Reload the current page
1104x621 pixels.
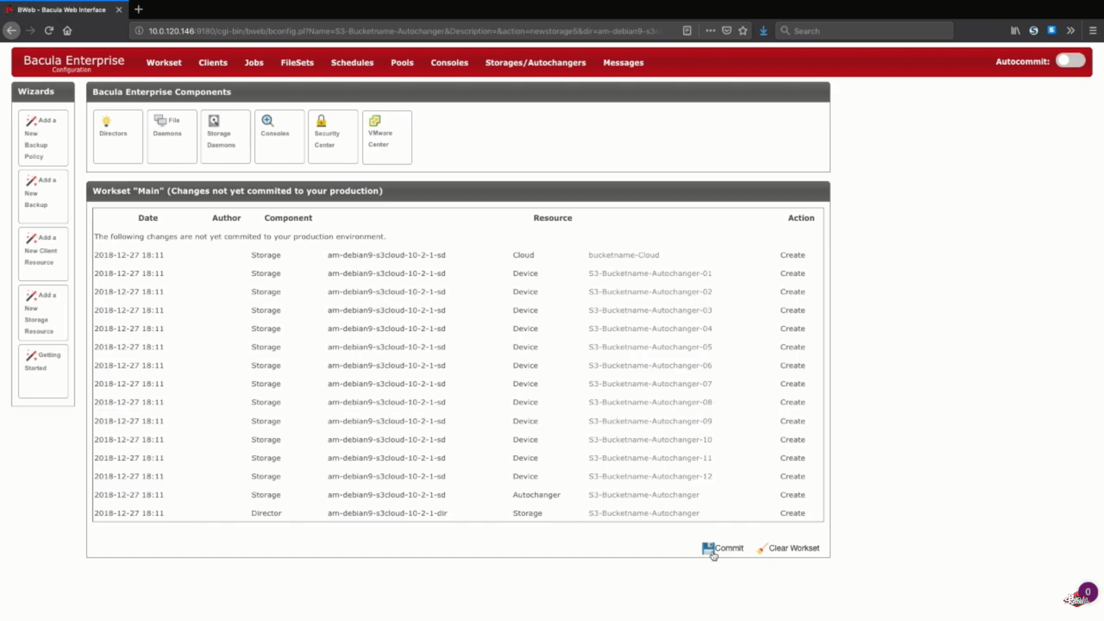(x=49, y=30)
